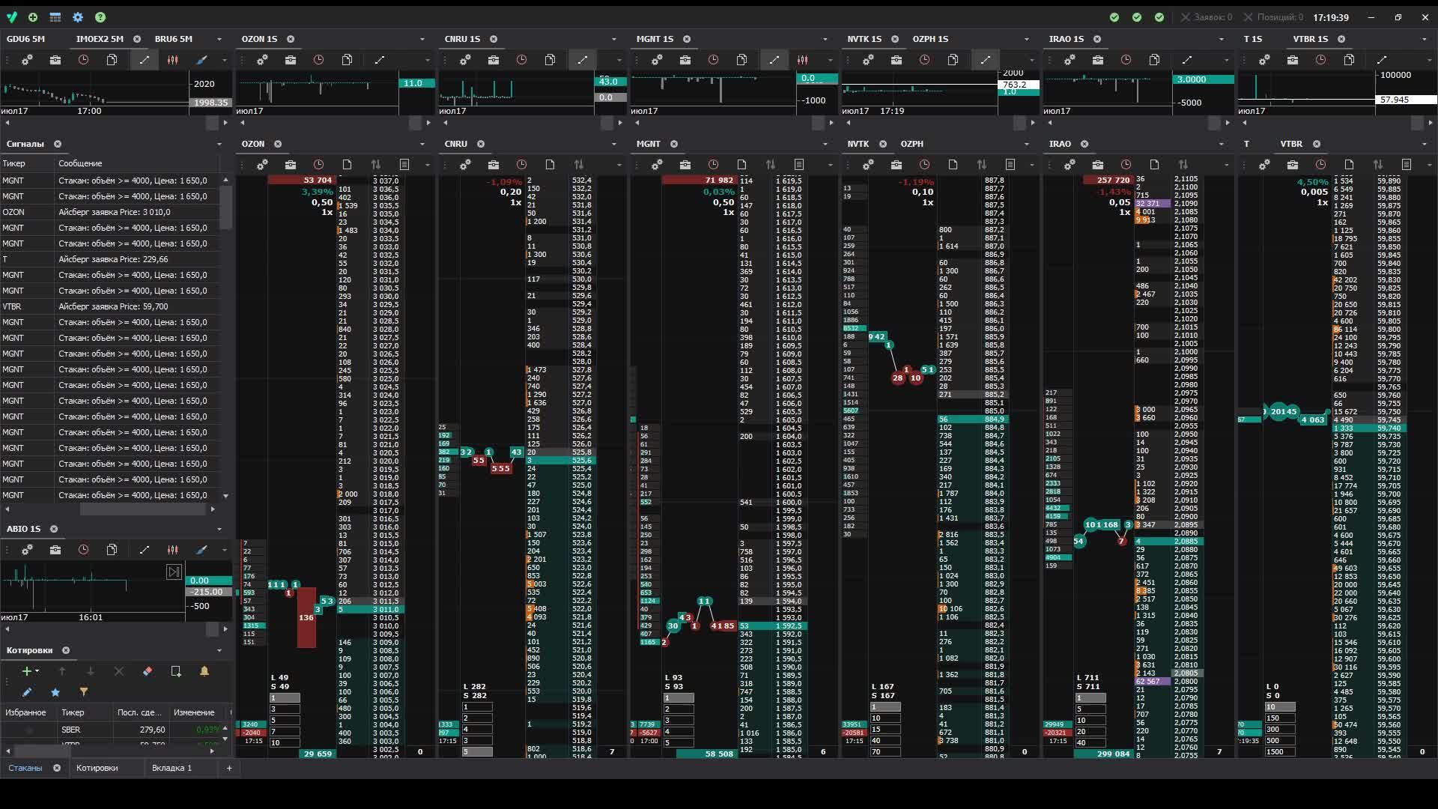The height and width of the screenshot is (809, 1438).
Task: Click the up-down arrows icon in OZON order book
Action: tap(376, 164)
